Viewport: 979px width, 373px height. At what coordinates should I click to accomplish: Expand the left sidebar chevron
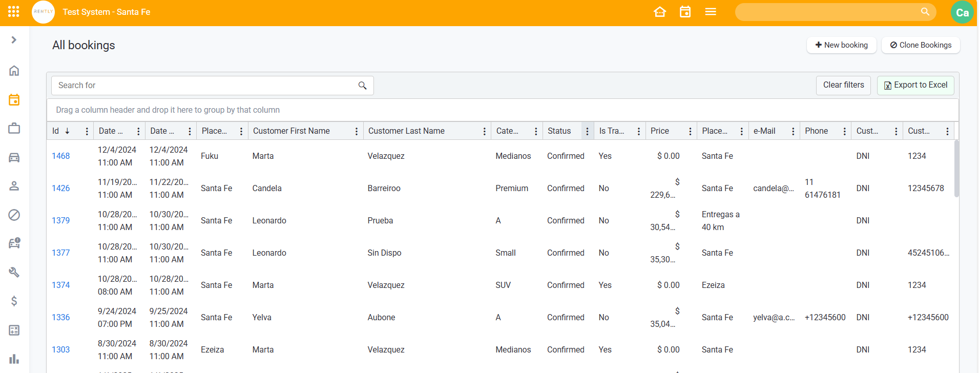[14, 40]
